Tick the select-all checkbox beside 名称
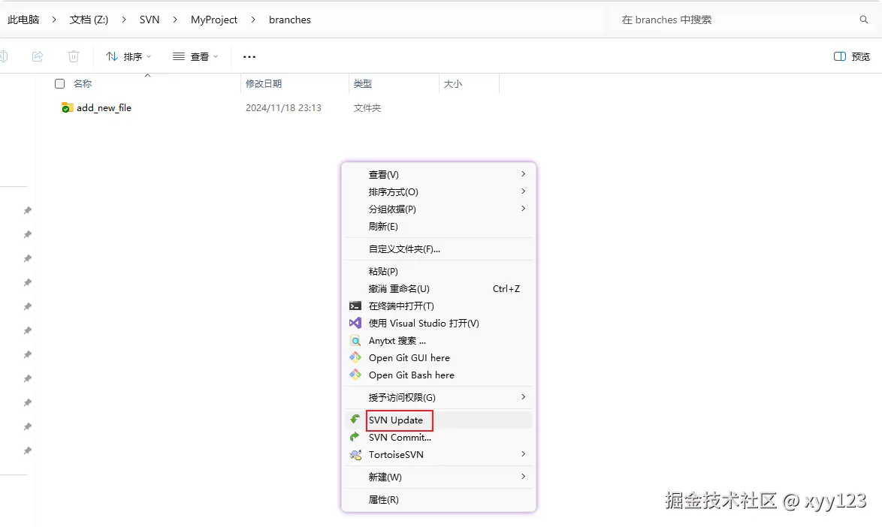Viewport: 882px width, 527px height. click(x=59, y=84)
